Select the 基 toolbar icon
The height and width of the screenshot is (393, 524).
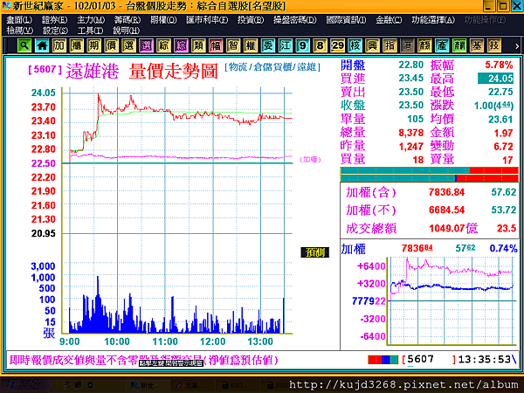pyautogui.click(x=477, y=45)
